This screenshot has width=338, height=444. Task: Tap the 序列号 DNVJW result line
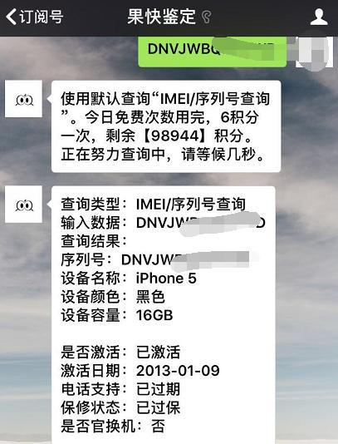tap(155, 259)
